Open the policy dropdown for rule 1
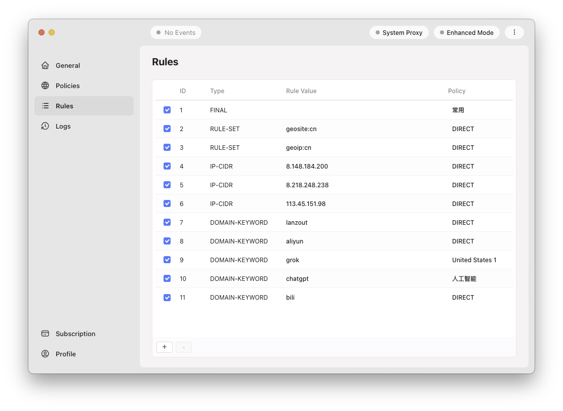The width and height of the screenshot is (563, 411). [x=456, y=110]
